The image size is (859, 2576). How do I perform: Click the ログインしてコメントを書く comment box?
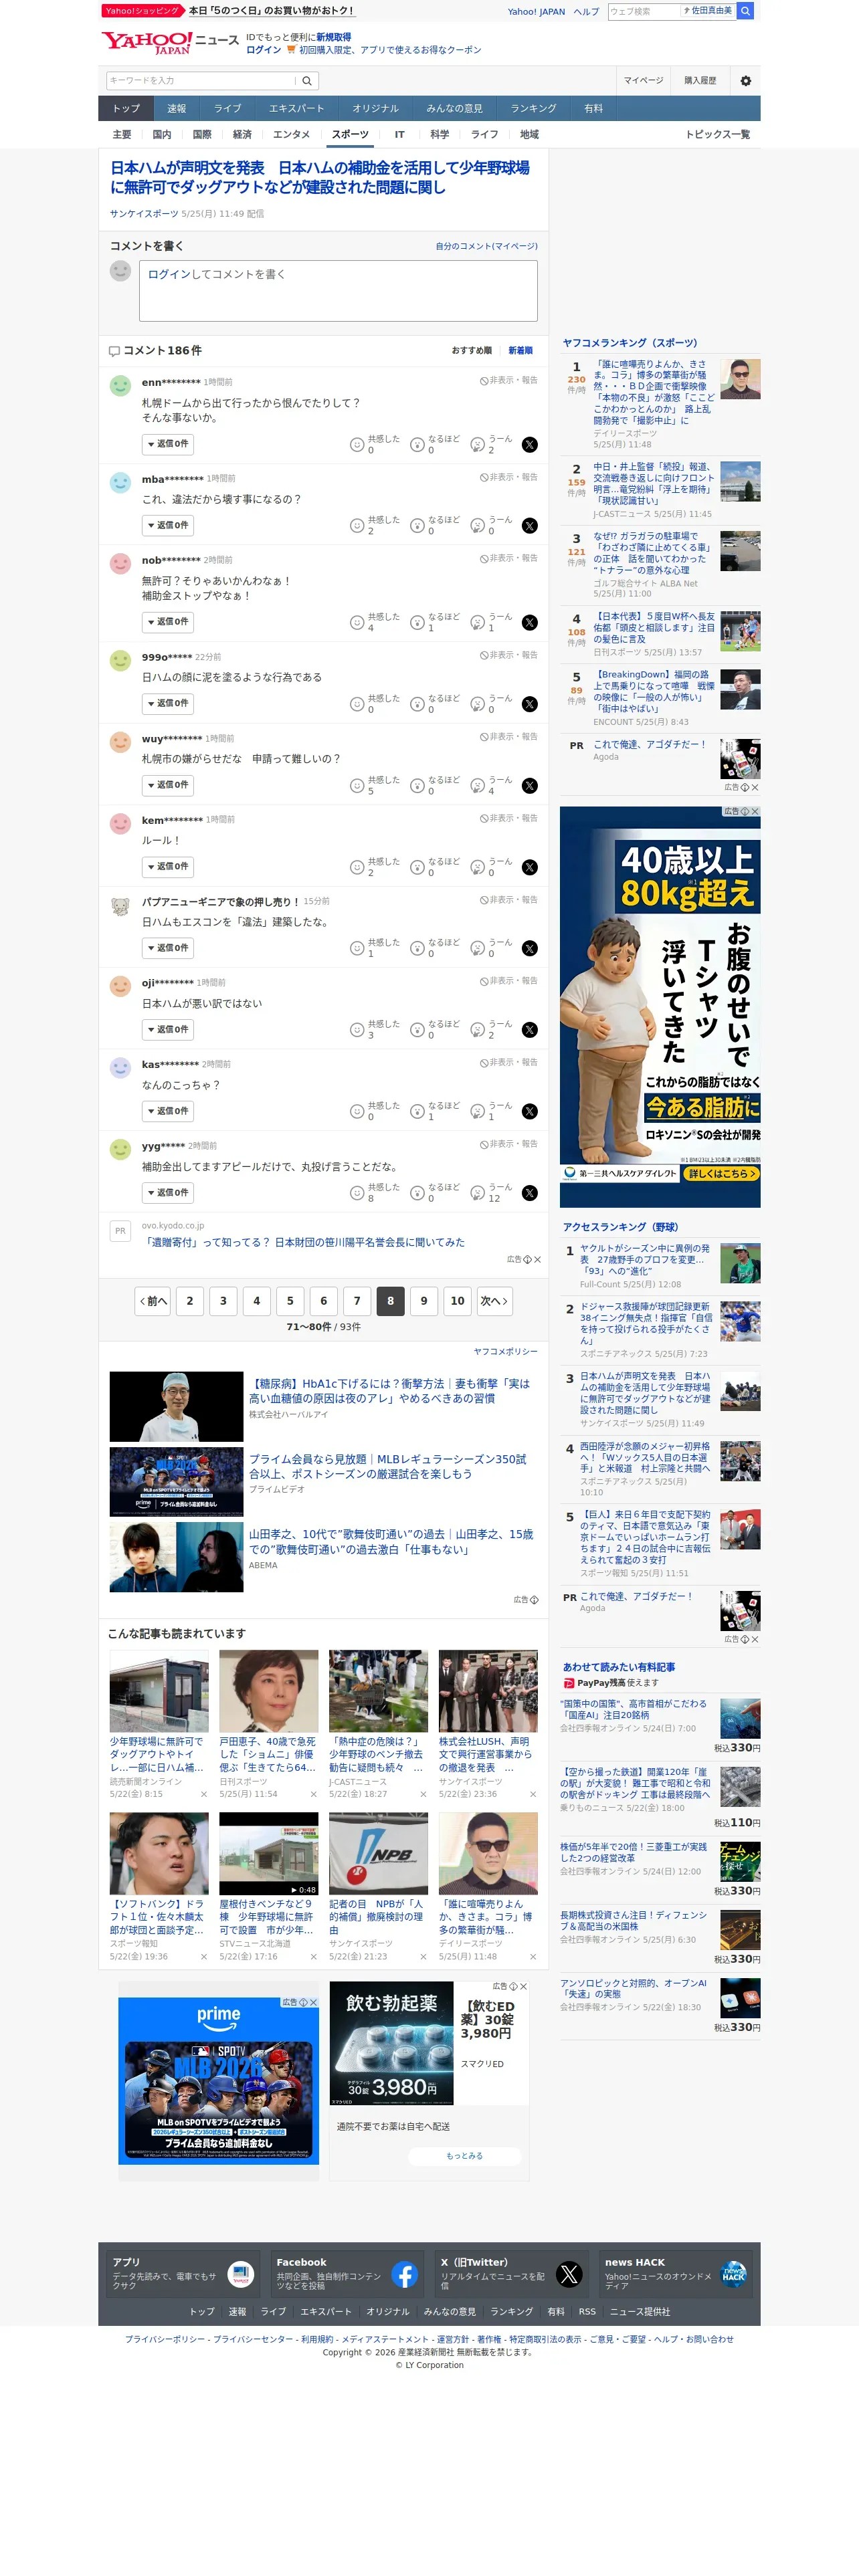338,291
